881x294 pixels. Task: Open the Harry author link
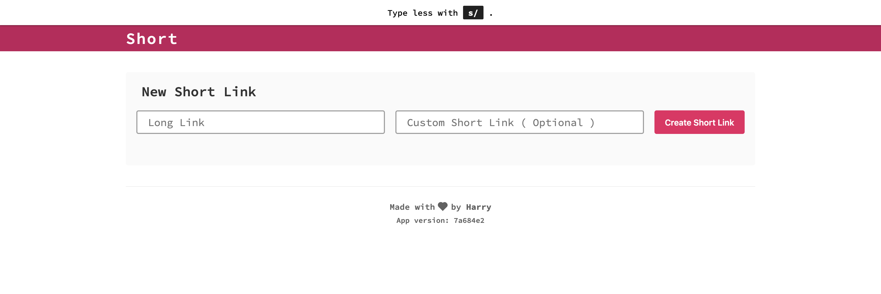pyautogui.click(x=478, y=207)
